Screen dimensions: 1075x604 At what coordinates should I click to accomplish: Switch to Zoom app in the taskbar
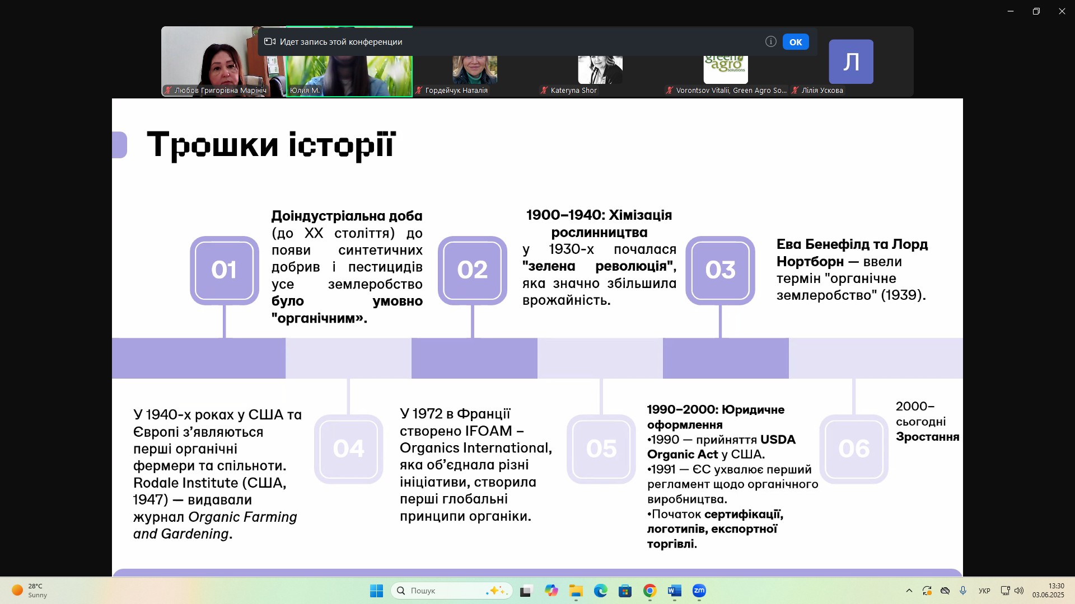coord(699,591)
